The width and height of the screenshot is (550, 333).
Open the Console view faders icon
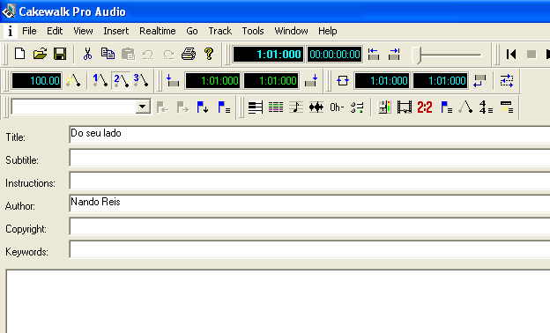357,107
